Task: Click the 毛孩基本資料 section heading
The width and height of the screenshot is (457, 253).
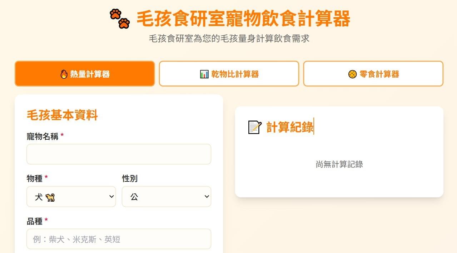Action: (62, 115)
